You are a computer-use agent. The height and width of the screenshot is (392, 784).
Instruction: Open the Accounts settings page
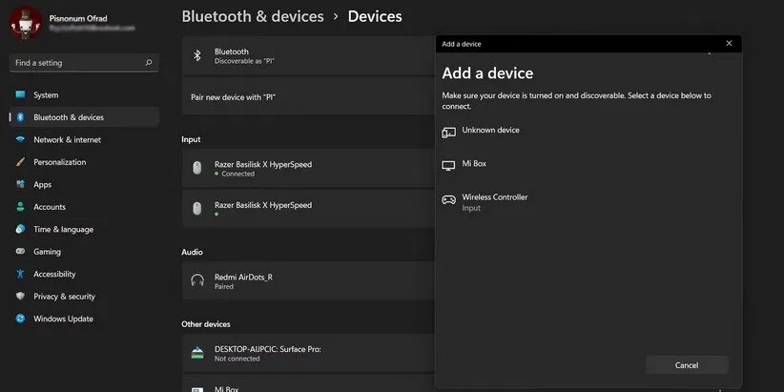50,207
